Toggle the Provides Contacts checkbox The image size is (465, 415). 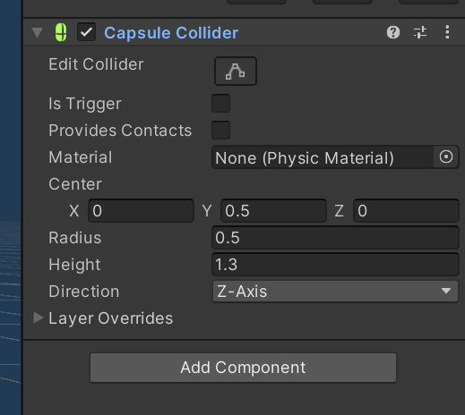coord(220,130)
